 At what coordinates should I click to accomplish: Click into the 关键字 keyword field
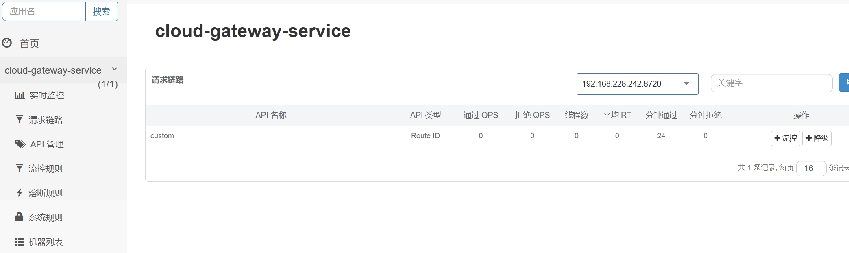point(771,83)
